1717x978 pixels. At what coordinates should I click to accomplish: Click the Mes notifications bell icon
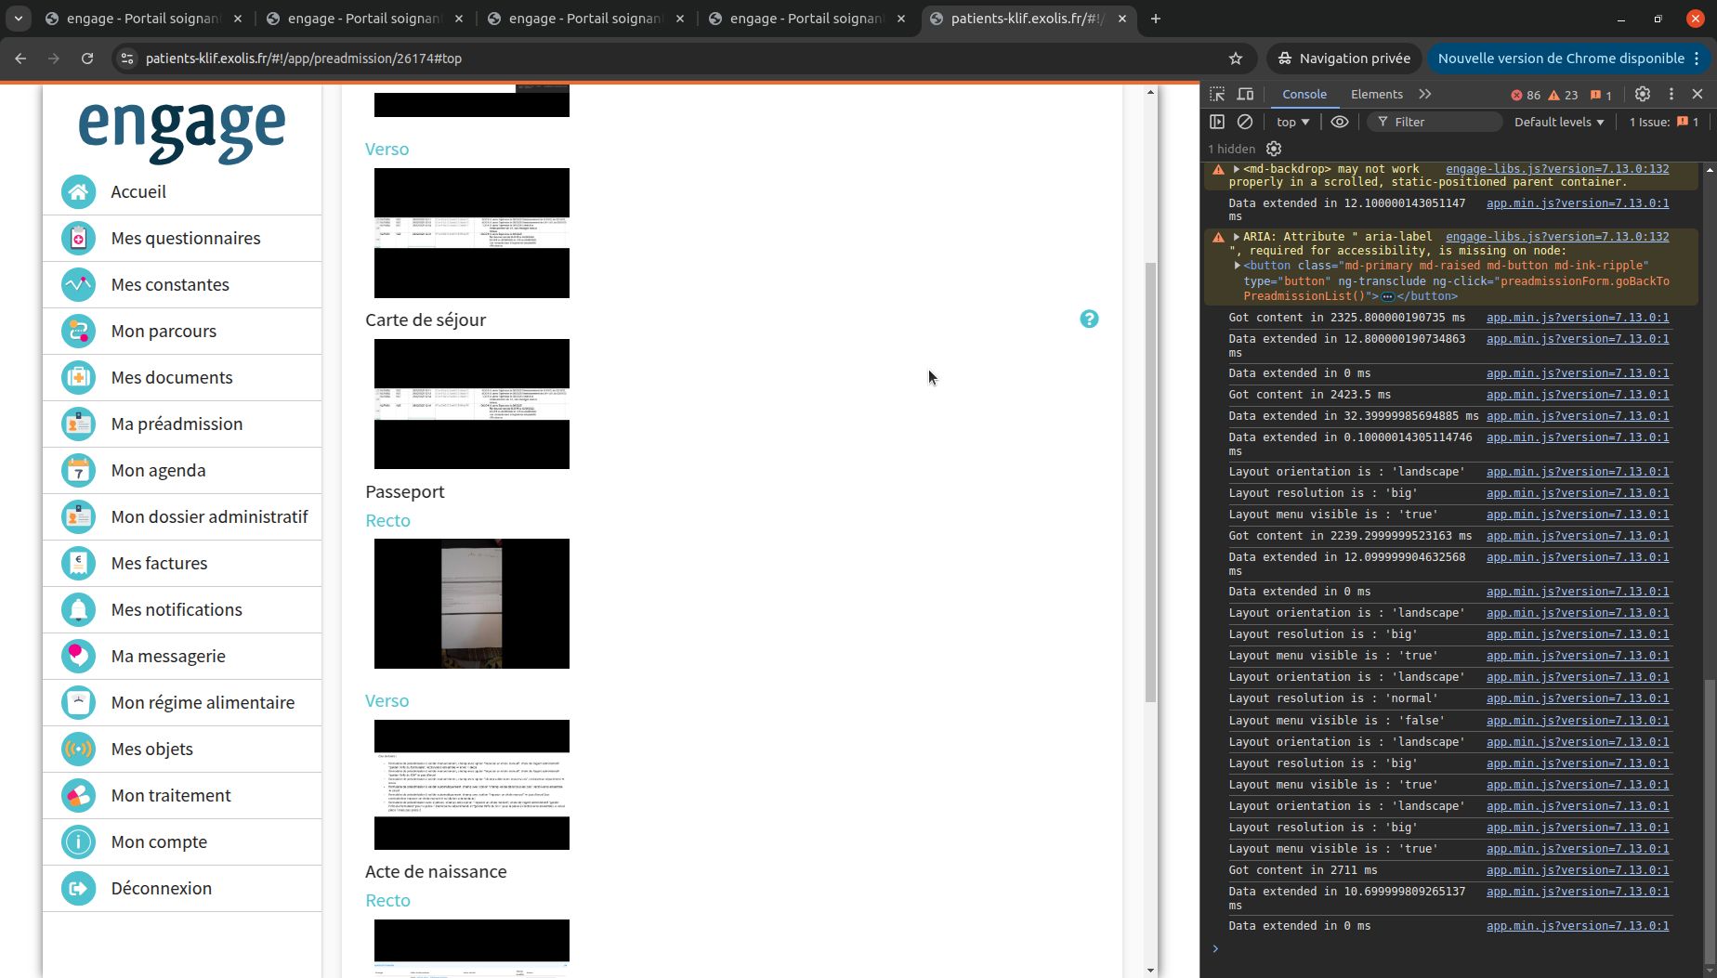point(79,610)
